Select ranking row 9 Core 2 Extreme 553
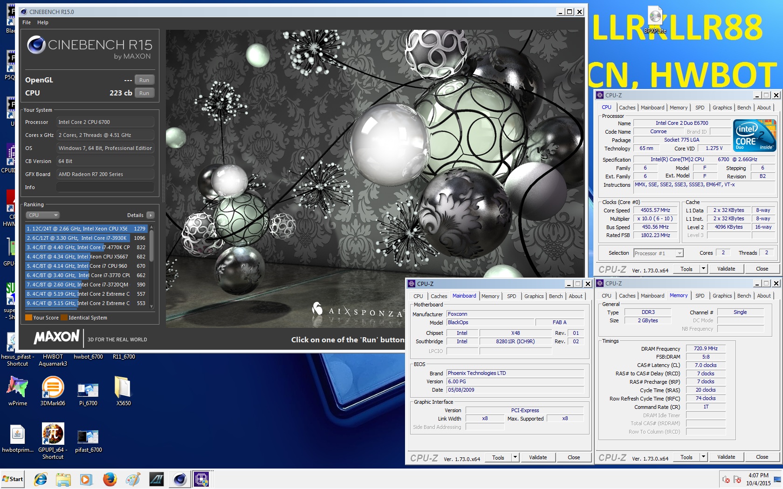Viewport: 783px width, 489px height. click(x=86, y=303)
